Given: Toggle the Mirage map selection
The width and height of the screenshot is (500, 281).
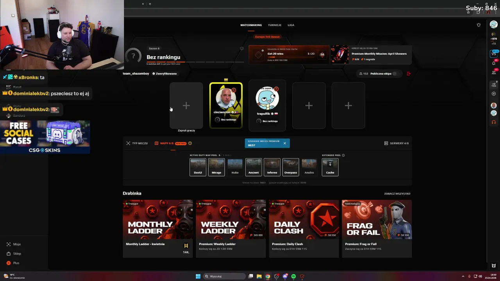Looking at the screenshot, I should [x=216, y=167].
